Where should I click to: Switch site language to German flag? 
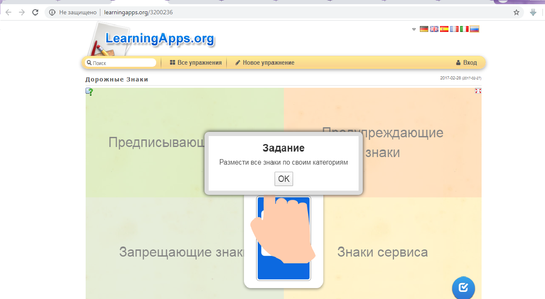tap(424, 29)
